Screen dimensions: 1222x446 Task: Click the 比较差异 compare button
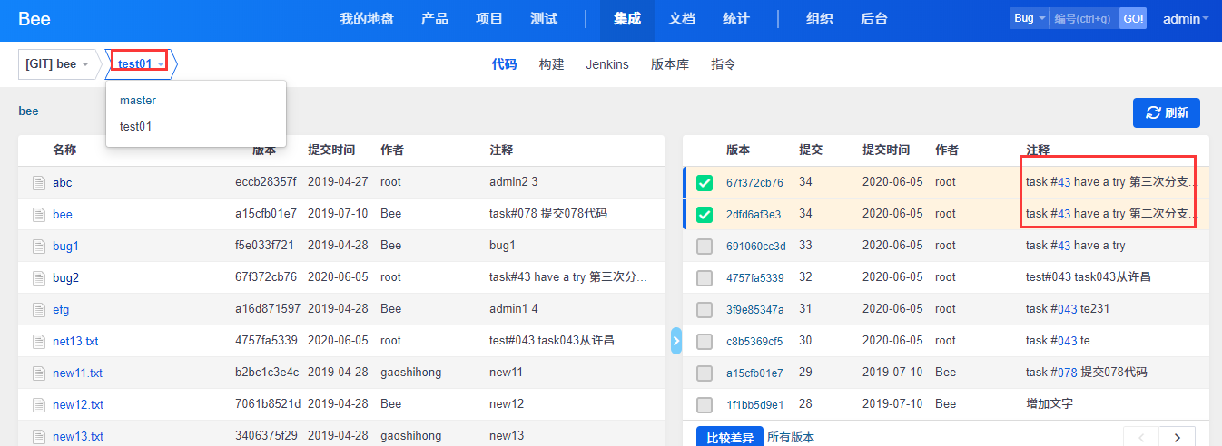(x=729, y=438)
